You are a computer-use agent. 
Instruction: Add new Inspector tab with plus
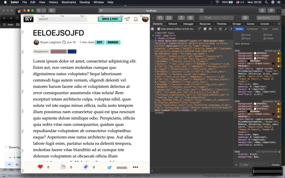pos(274,24)
